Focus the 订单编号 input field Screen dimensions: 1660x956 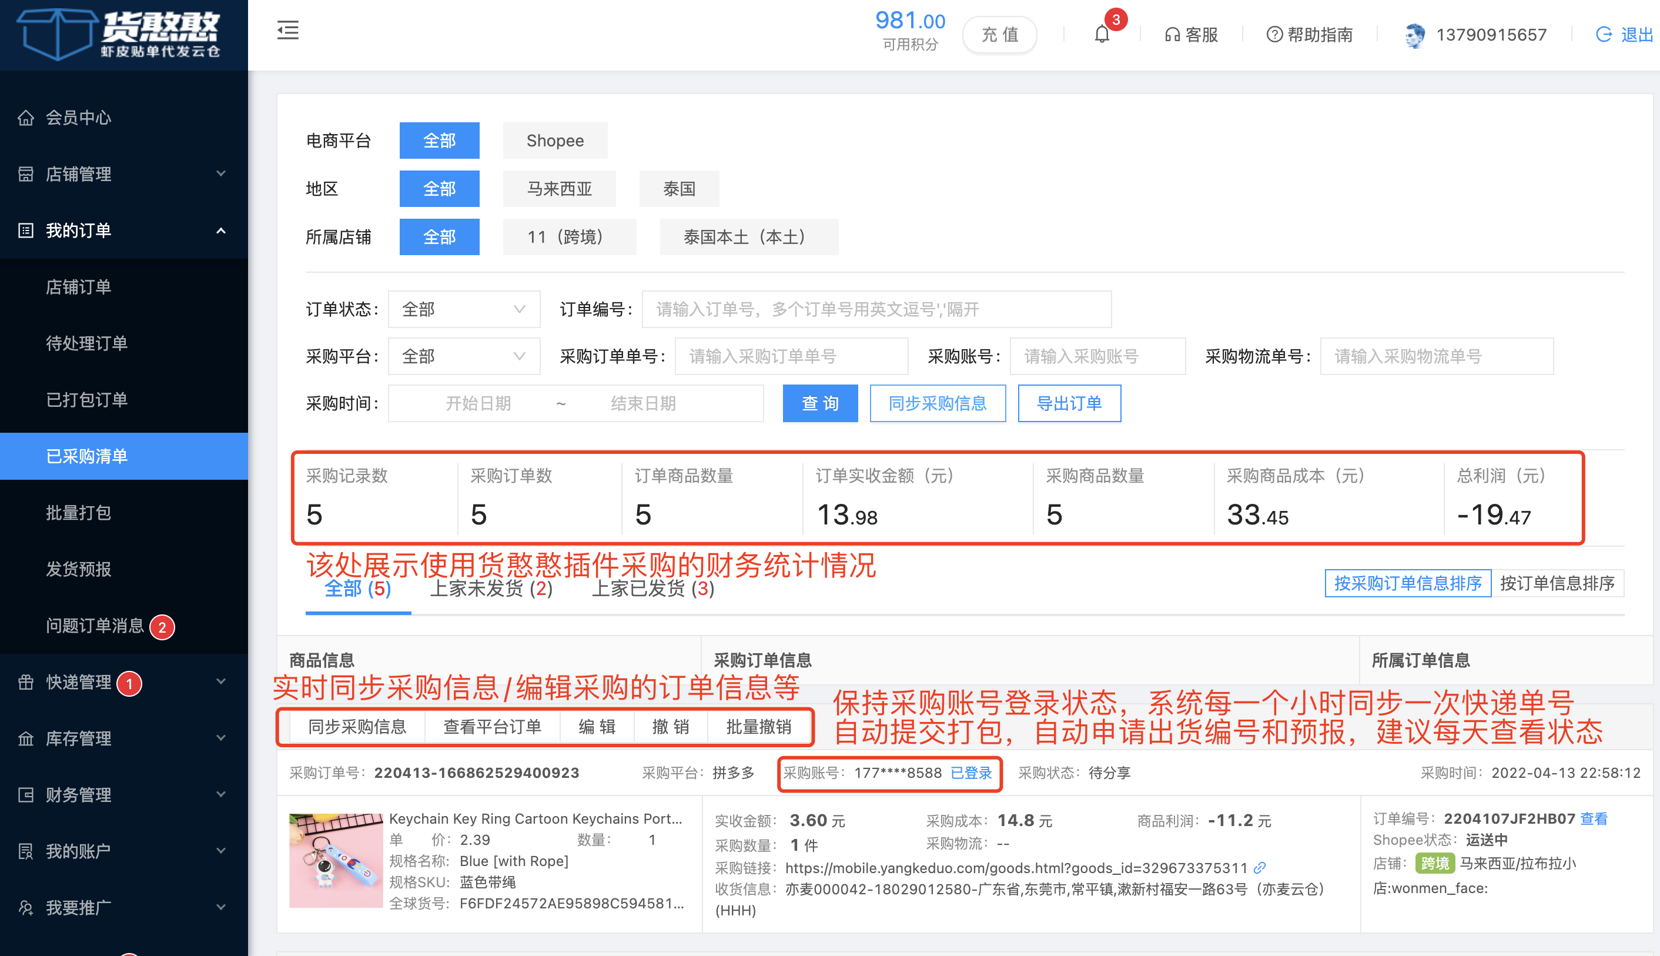pyautogui.click(x=876, y=309)
